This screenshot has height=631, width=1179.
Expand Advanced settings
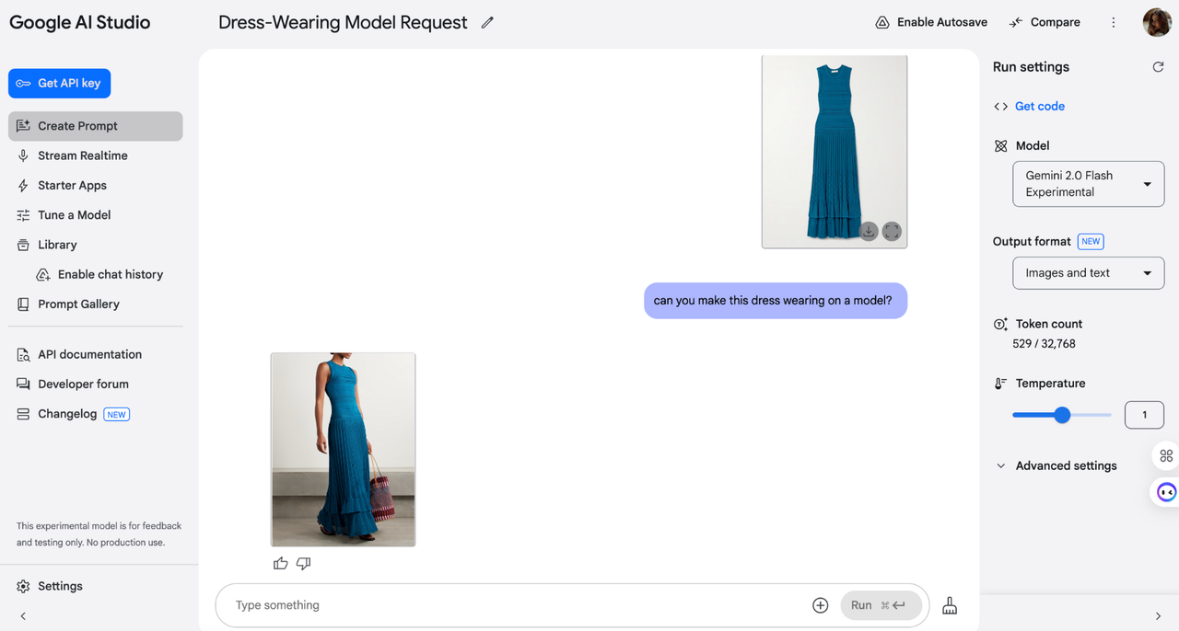coord(1056,465)
